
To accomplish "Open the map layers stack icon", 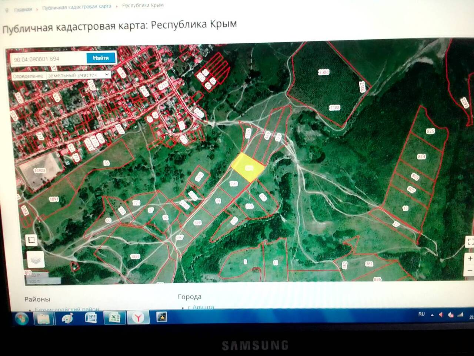I will click(x=36, y=260).
